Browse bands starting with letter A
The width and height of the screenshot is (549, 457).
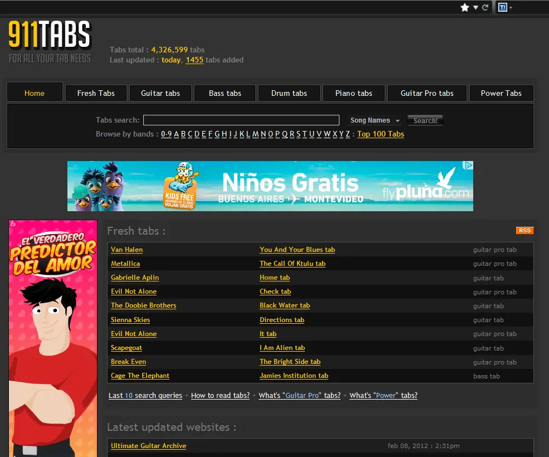point(176,134)
